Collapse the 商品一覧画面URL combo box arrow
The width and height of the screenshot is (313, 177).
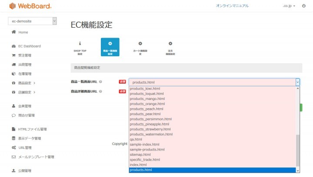(297, 82)
